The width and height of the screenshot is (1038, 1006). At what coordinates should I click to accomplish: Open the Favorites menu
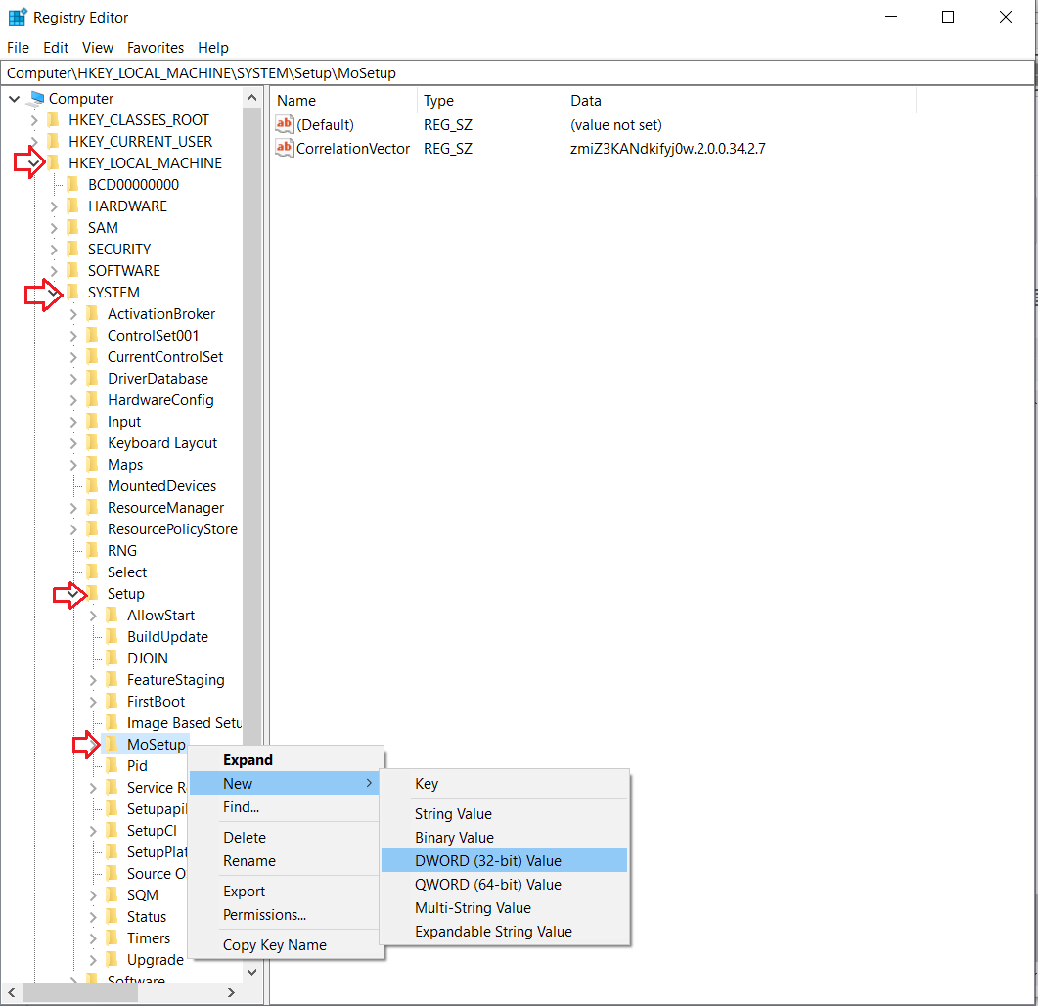click(156, 48)
